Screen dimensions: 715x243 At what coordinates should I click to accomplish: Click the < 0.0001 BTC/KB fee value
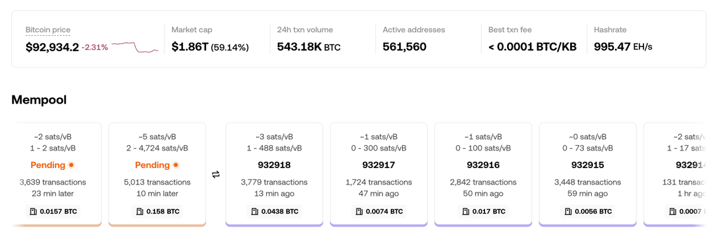533,47
